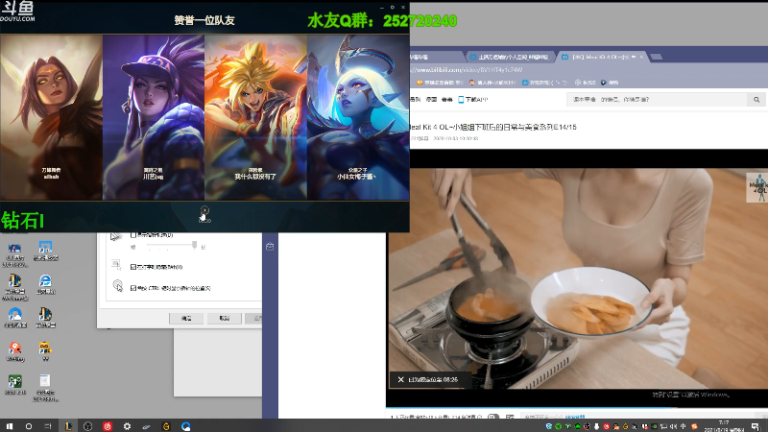Click the toolbox icon on purple sidebar
Screen dimensions: 768x432
point(270,247)
